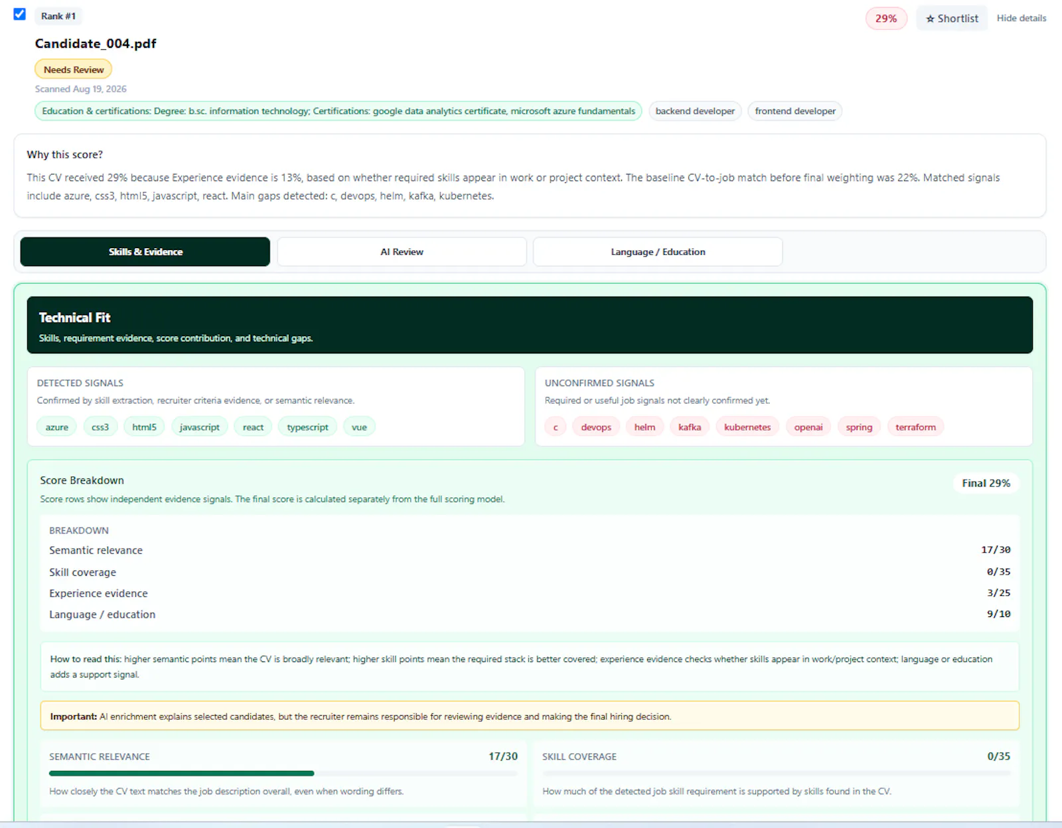Click the kubernetes unconfirmed signal chip

point(747,427)
